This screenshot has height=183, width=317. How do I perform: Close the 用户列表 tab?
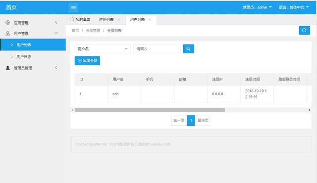coord(150,20)
